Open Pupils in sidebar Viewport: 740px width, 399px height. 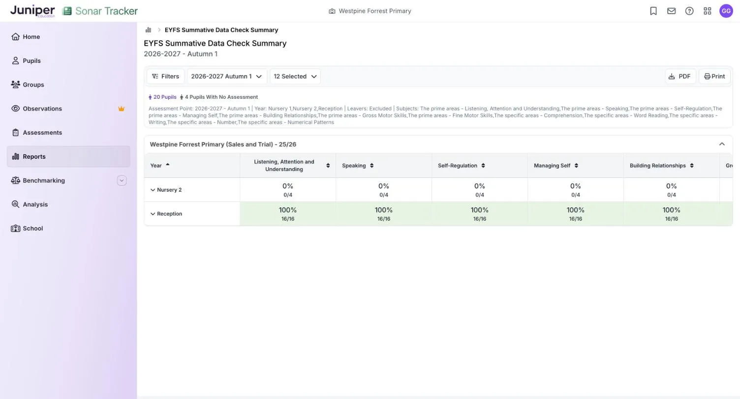pyautogui.click(x=68, y=61)
